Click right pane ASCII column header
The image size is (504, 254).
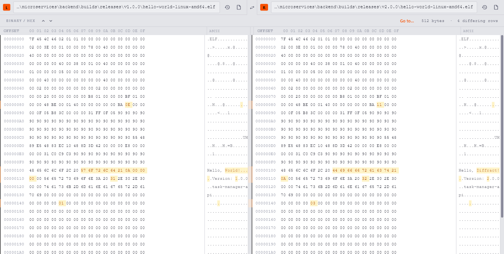coord(468,31)
